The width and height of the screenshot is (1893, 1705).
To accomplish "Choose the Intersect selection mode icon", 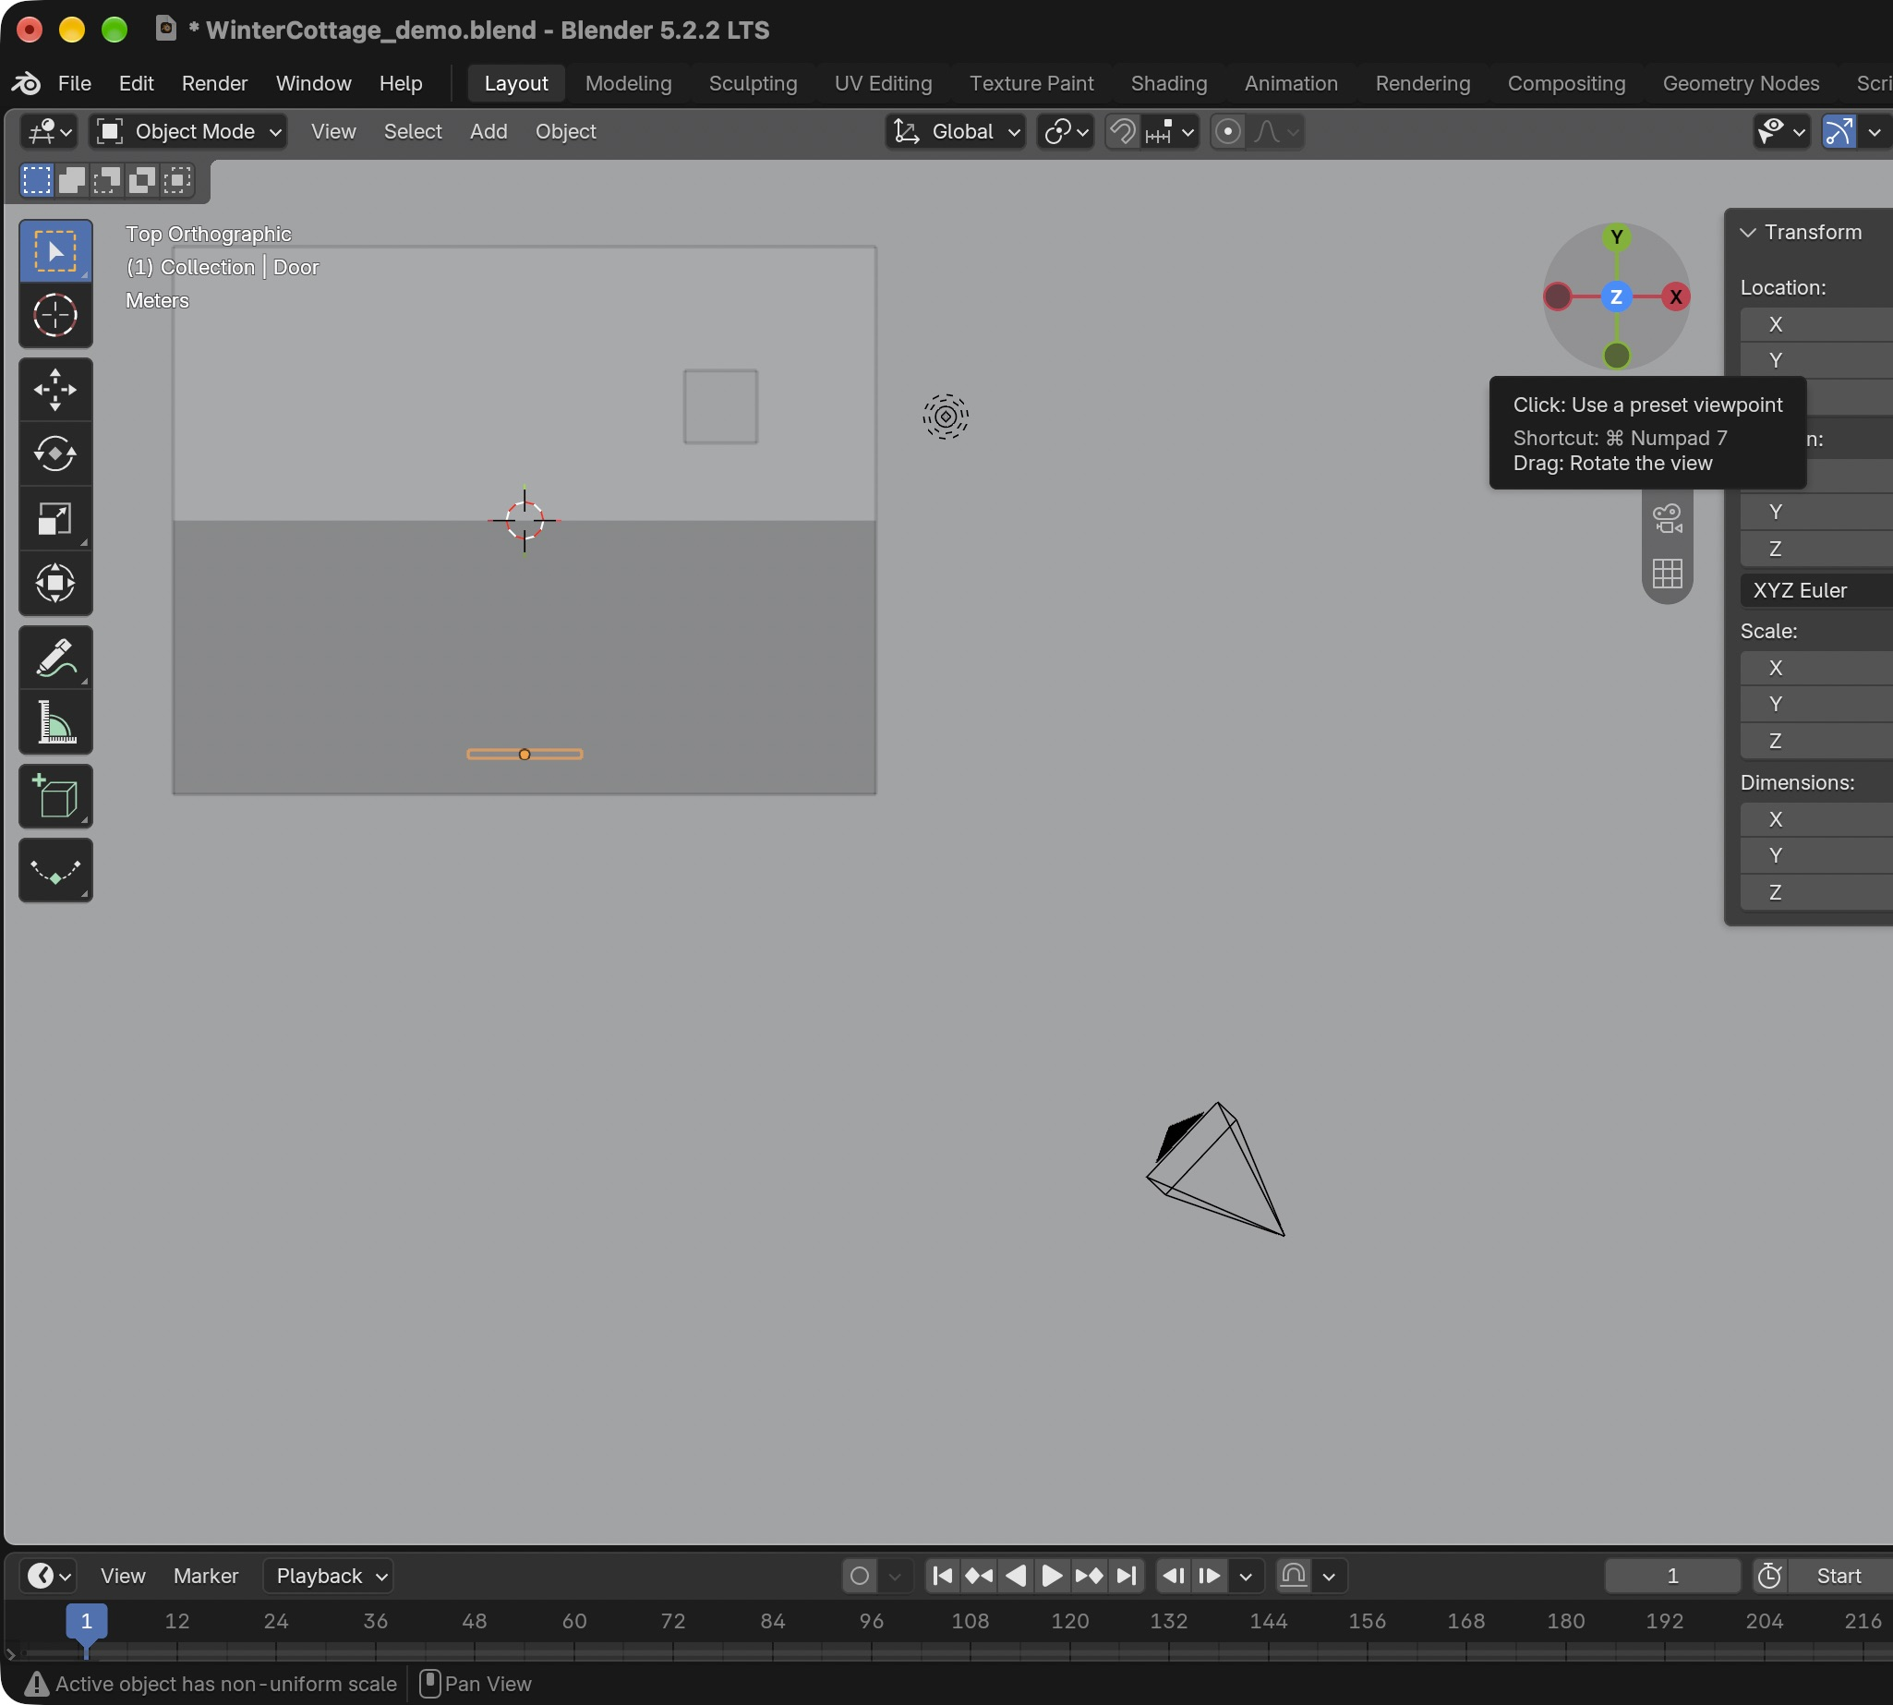I will coord(177,180).
